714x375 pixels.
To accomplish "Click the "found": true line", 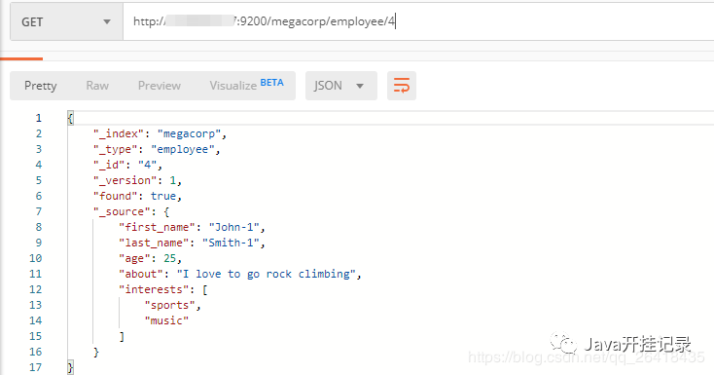I will [137, 196].
